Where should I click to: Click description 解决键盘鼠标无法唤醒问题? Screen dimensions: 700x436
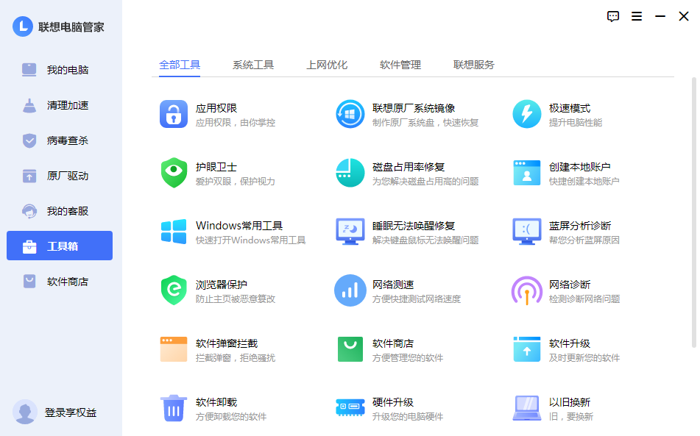pos(425,240)
